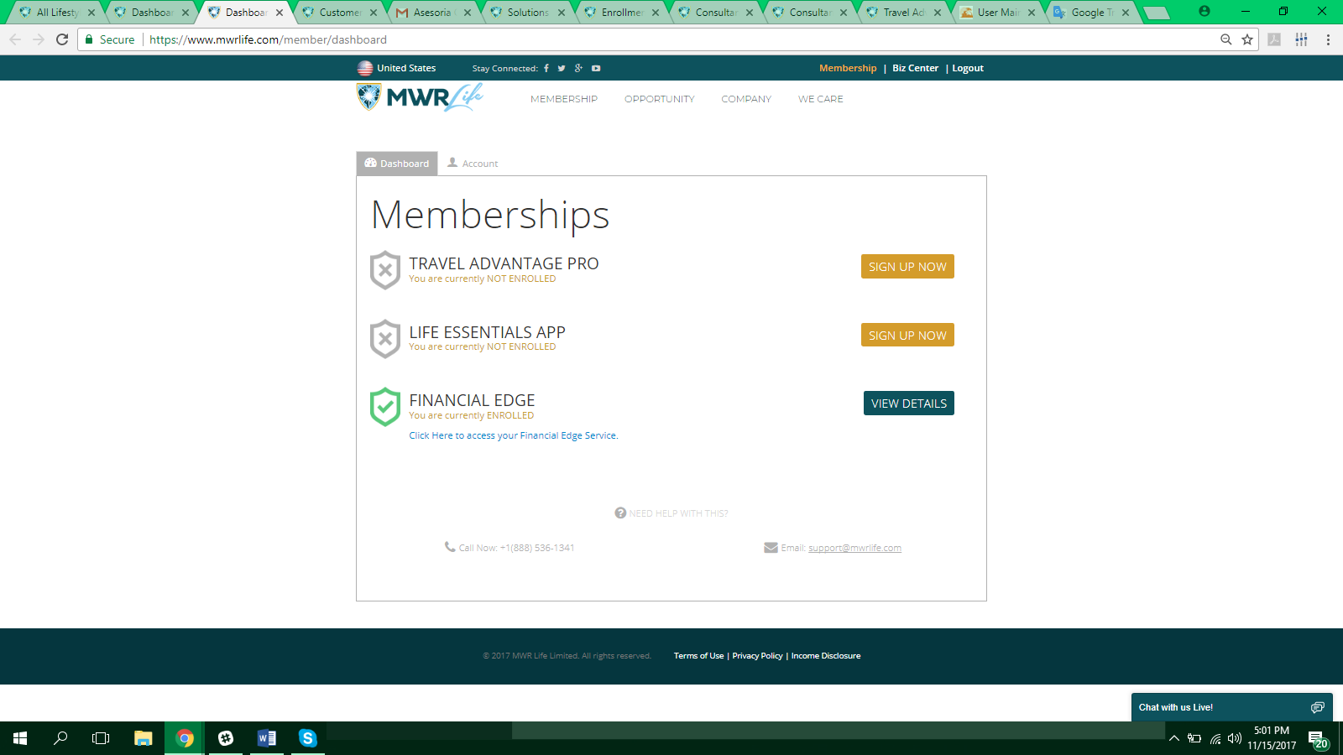
Task: Show hidden system tray icons arrow
Action: (1174, 738)
